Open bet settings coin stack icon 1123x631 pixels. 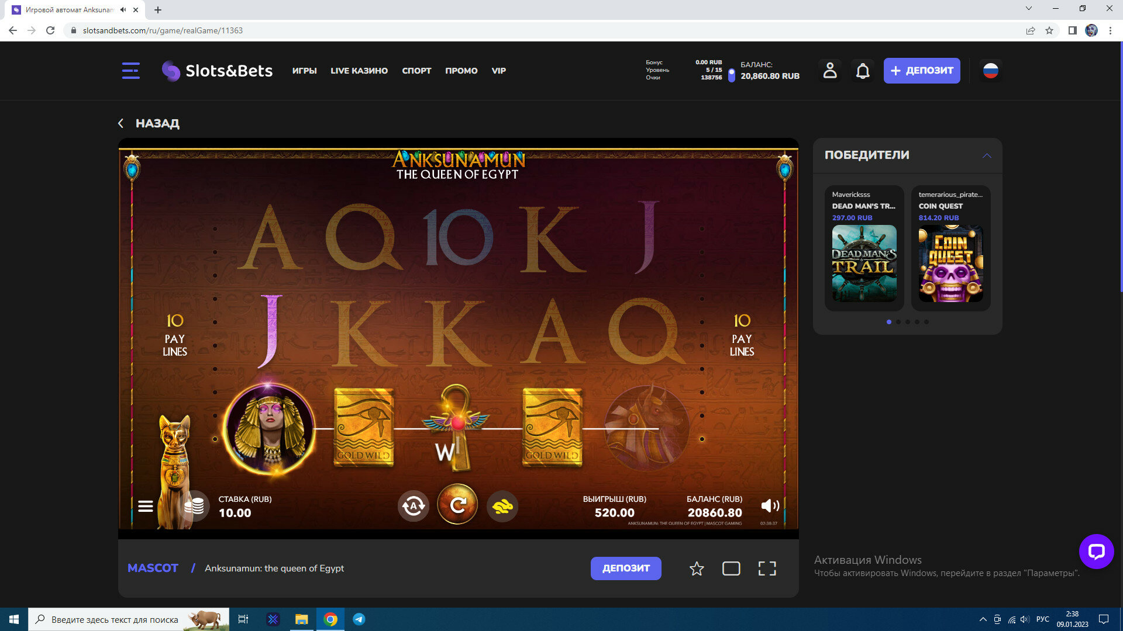tap(194, 506)
